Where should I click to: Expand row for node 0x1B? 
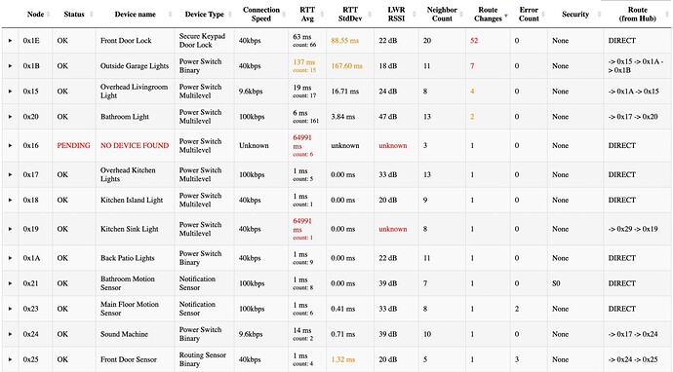[11, 66]
